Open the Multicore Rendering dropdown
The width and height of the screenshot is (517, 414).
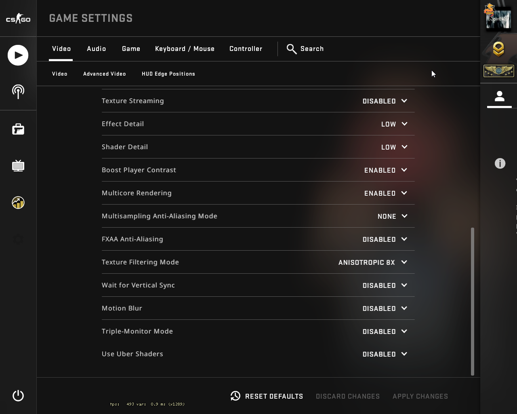pyautogui.click(x=385, y=193)
